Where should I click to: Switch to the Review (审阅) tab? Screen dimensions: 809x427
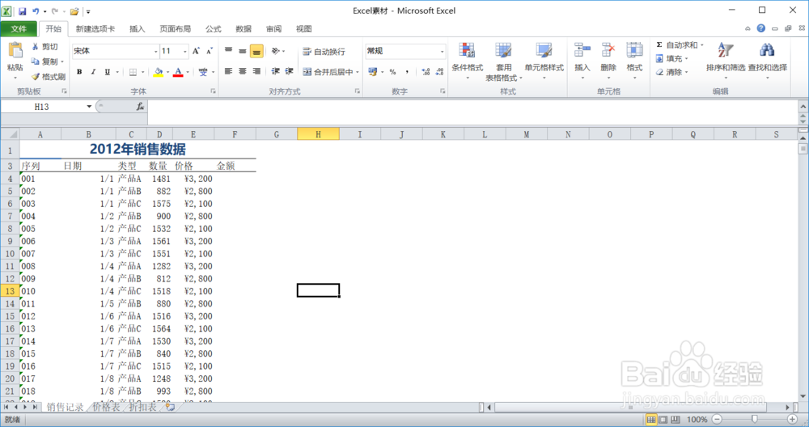click(x=273, y=29)
